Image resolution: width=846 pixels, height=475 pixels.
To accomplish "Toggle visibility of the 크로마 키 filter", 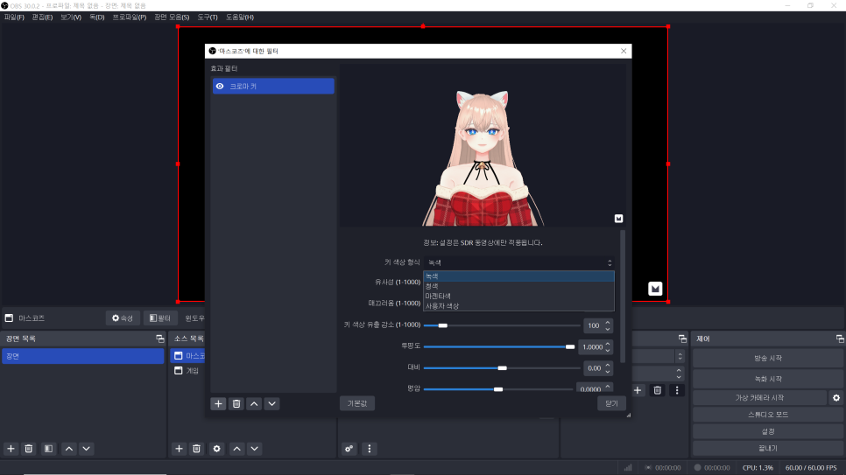I will click(220, 87).
